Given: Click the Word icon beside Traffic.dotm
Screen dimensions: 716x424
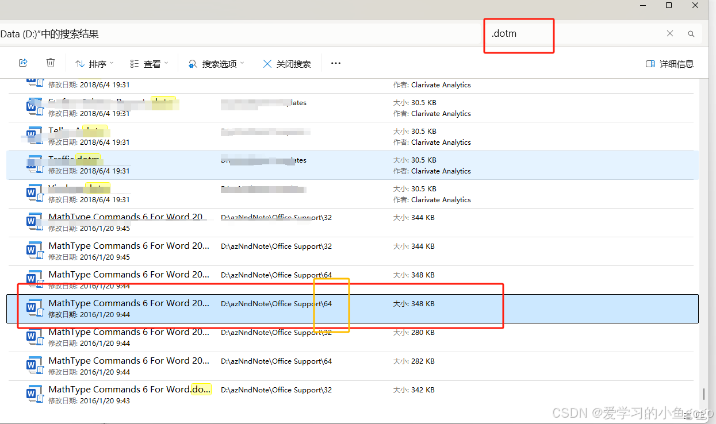Looking at the screenshot, I should 35,164.
